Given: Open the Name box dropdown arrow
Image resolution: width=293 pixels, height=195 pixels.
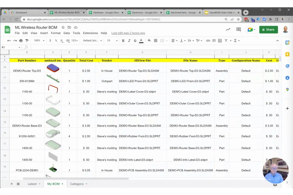Looking at the screenshot, I should [x=19, y=47].
